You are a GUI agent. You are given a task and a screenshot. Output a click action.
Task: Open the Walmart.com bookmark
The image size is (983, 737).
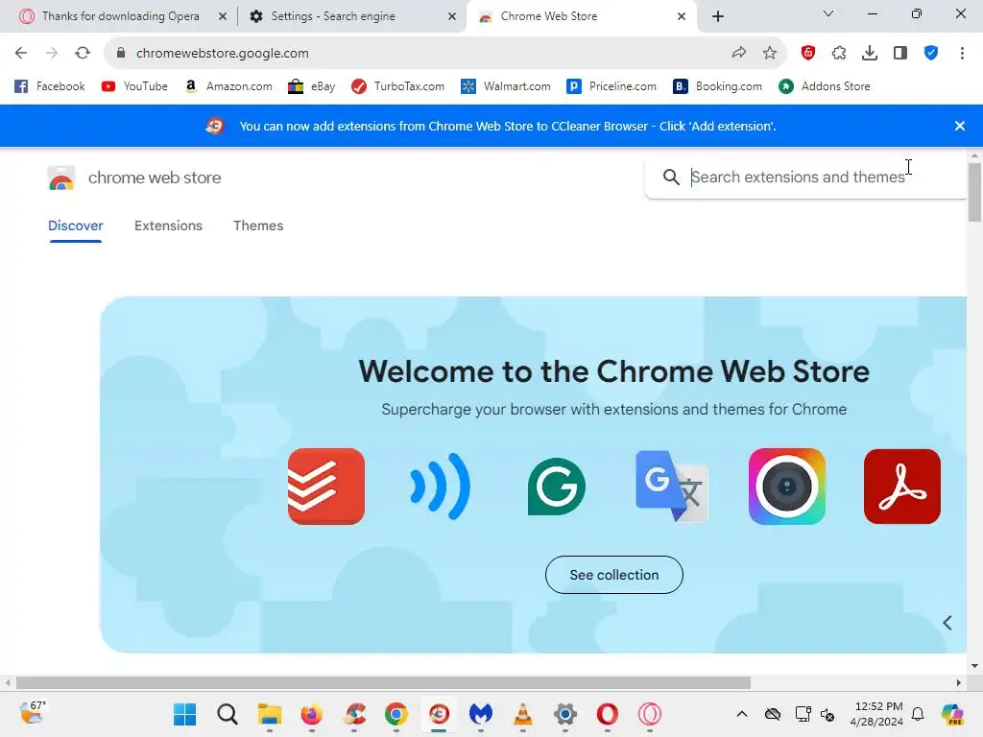tap(505, 86)
